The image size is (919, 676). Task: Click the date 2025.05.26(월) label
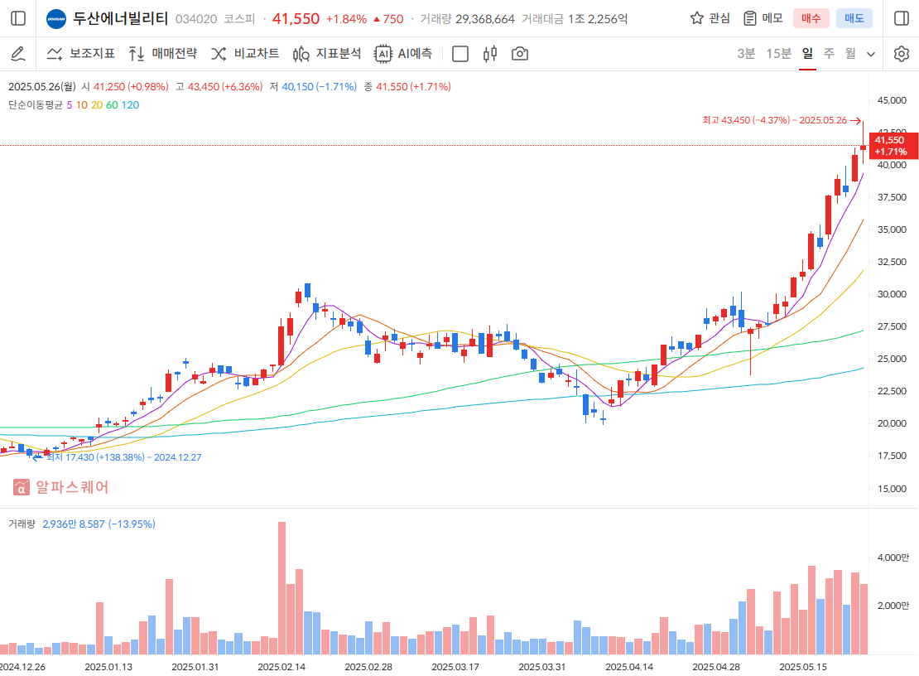[42, 87]
